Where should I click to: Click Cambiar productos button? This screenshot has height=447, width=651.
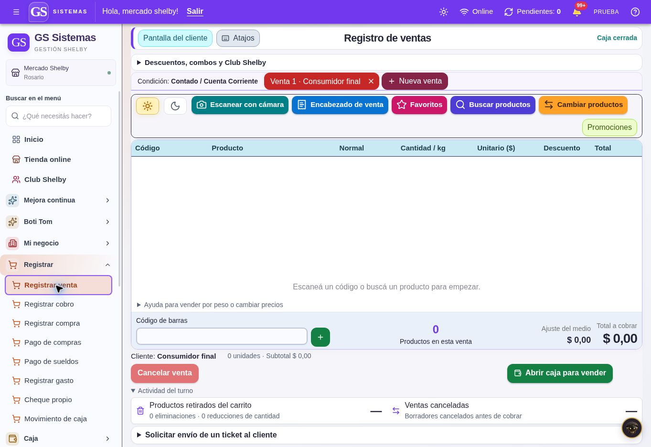point(583,105)
